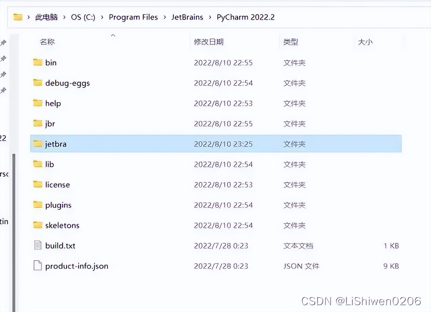This screenshot has width=431, height=312.
Task: Click the debug-eggs folder name
Action: coord(67,83)
